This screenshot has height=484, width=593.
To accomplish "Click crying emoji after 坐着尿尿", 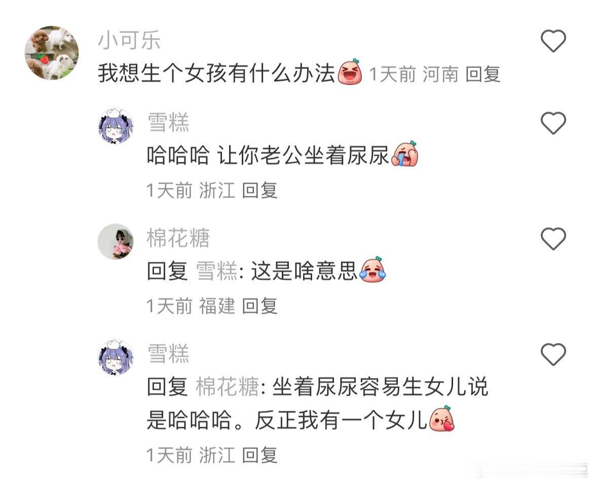I will (404, 154).
